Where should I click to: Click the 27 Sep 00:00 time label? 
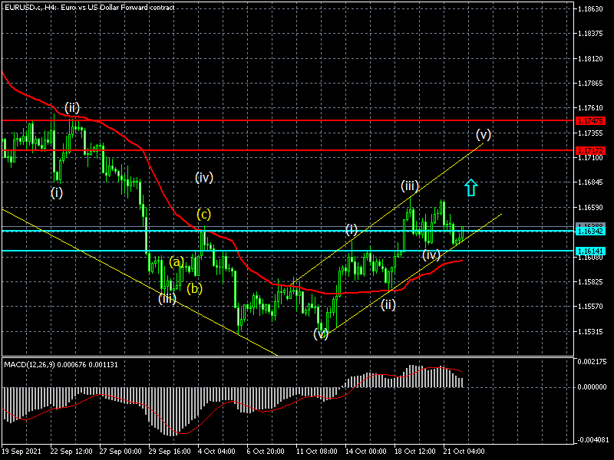click(x=120, y=452)
